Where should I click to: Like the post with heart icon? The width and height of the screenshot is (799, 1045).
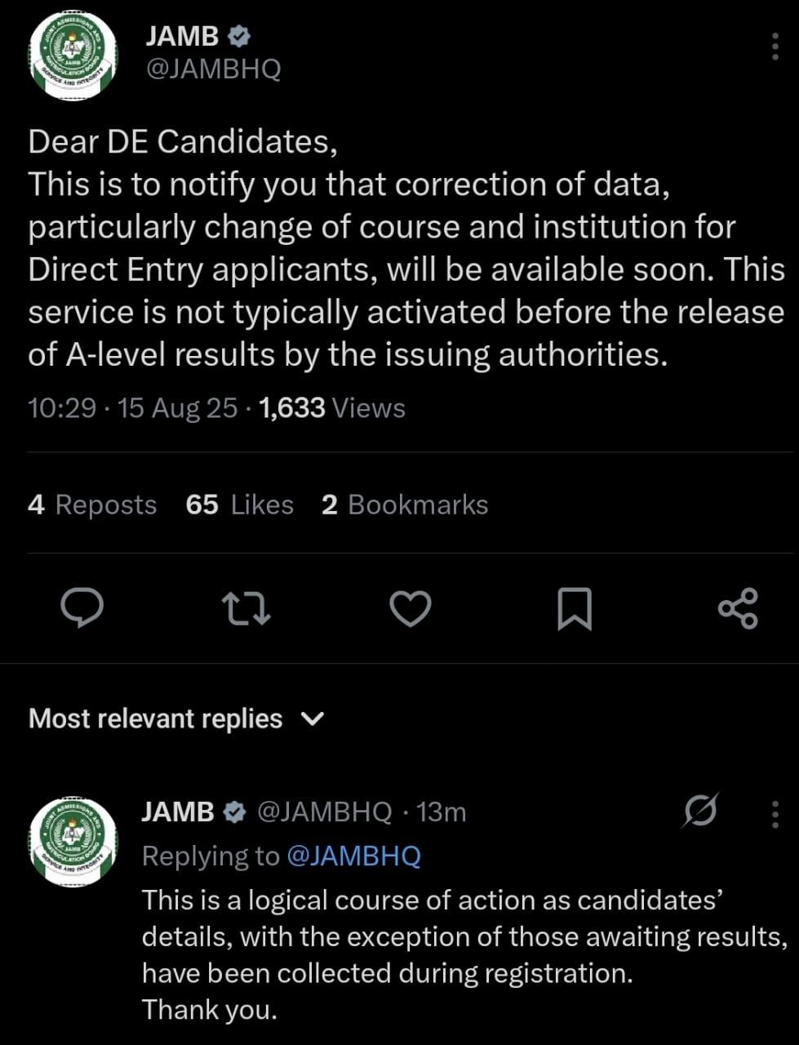click(410, 609)
